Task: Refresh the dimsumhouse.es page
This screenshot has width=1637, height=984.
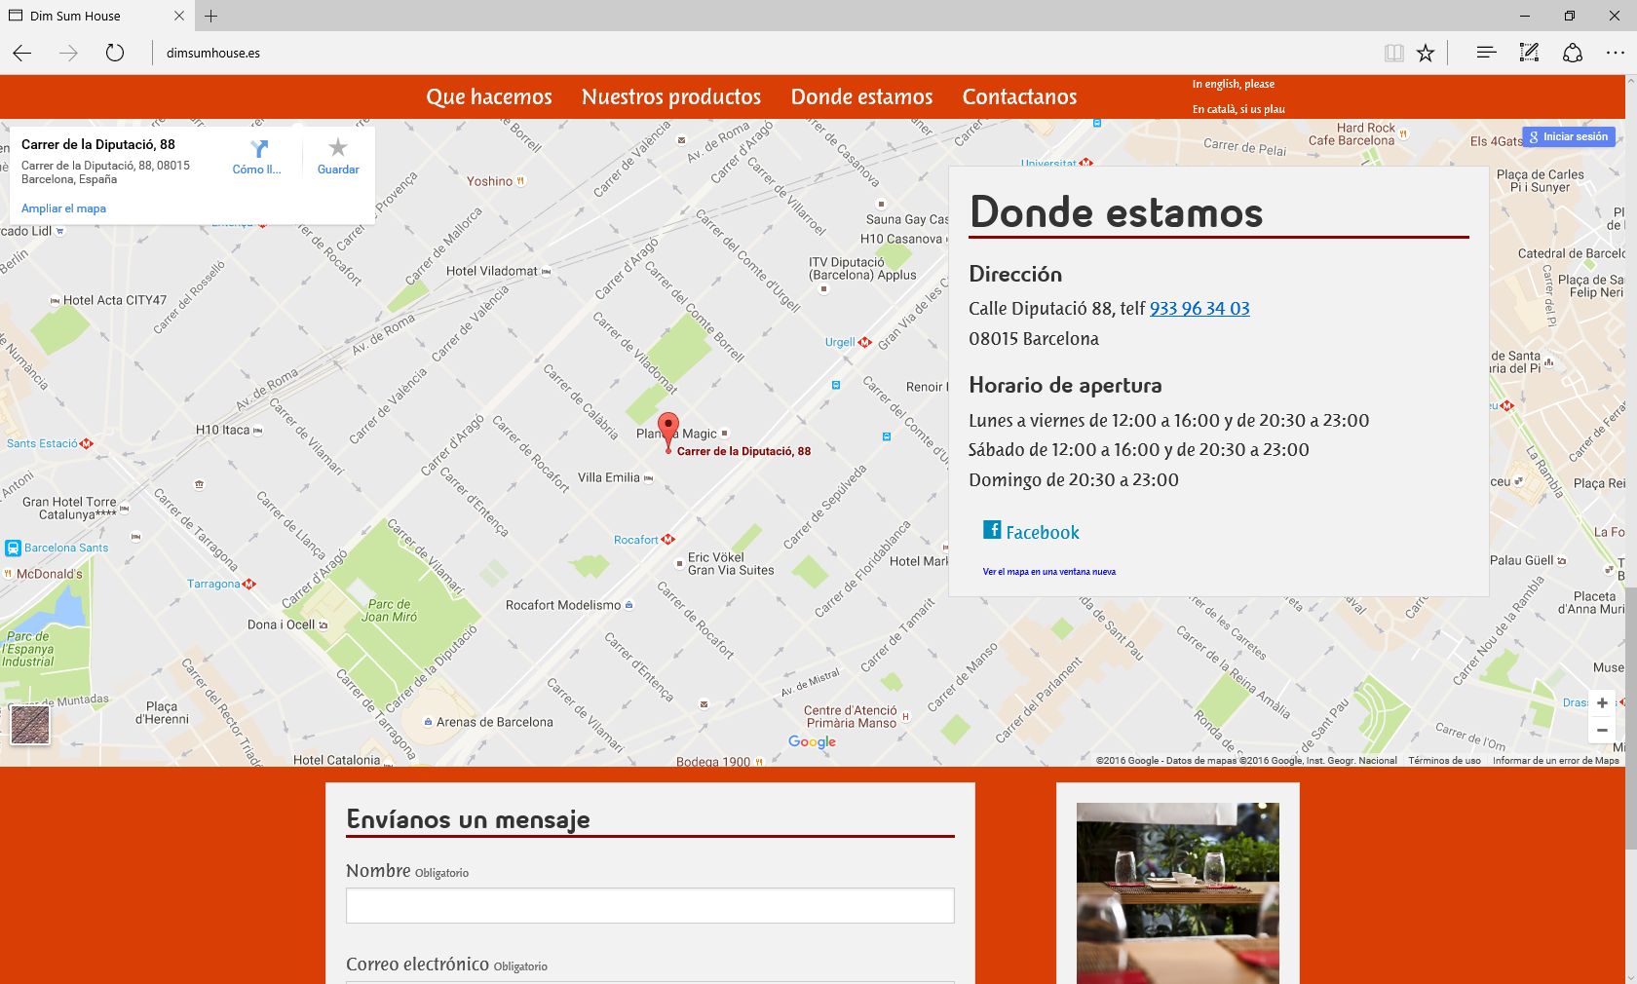Action: [x=115, y=53]
